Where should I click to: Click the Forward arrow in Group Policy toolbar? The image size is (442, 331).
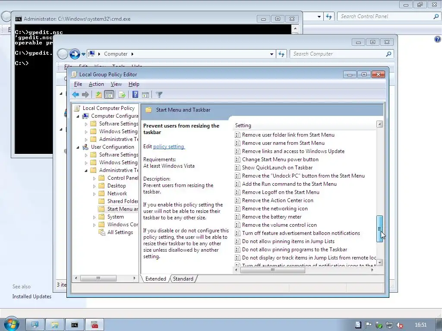[x=85, y=94]
